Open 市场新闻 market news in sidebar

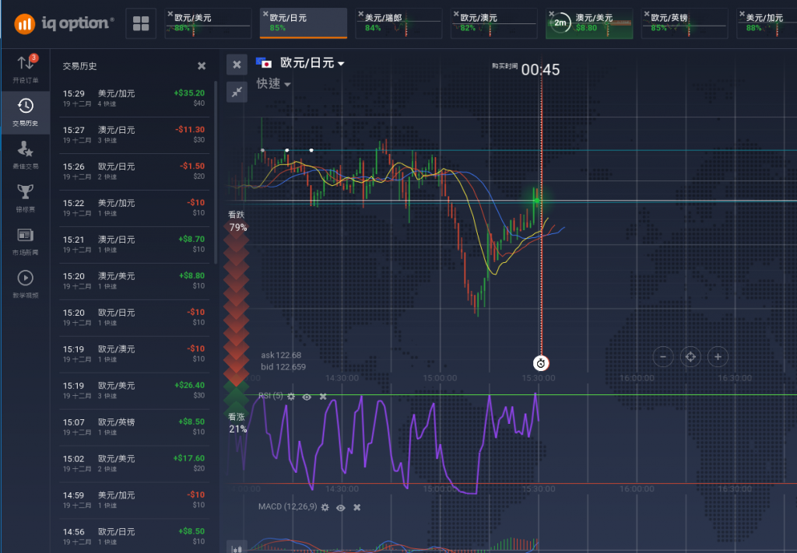click(25, 240)
